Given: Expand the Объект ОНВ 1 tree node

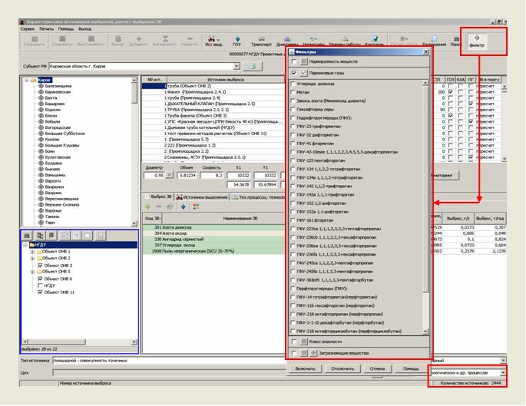Looking at the screenshot, I should click(x=31, y=252).
